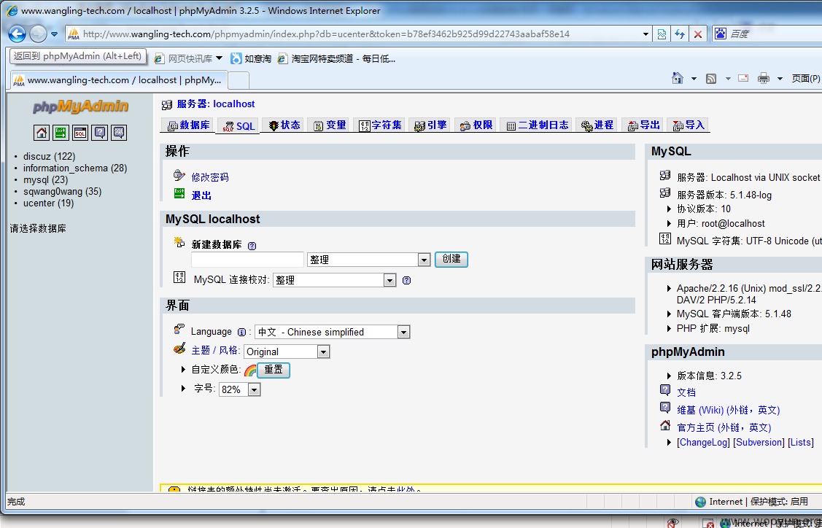Open the 引擎 tab
The width and height of the screenshot is (822, 528).
pos(430,125)
